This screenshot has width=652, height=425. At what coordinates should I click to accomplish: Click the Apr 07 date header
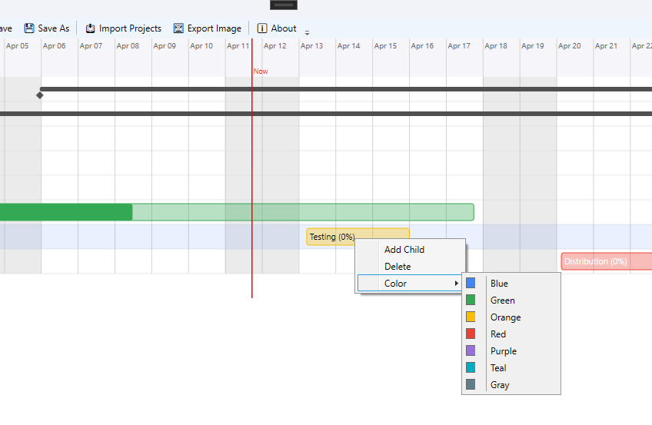pyautogui.click(x=91, y=45)
